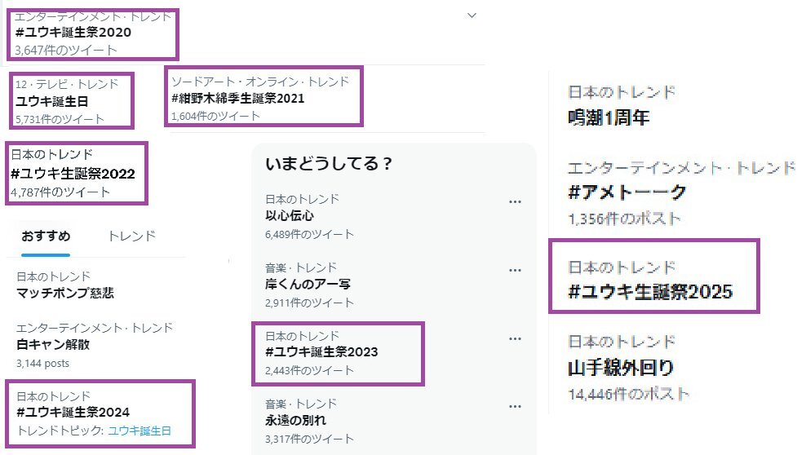This screenshot has width=806, height=455.
Task: Open the #紺野木綿季生誕祭2021 trend
Action: 238,98
